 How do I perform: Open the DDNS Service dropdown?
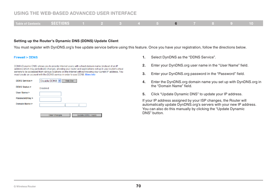coord(50,81)
